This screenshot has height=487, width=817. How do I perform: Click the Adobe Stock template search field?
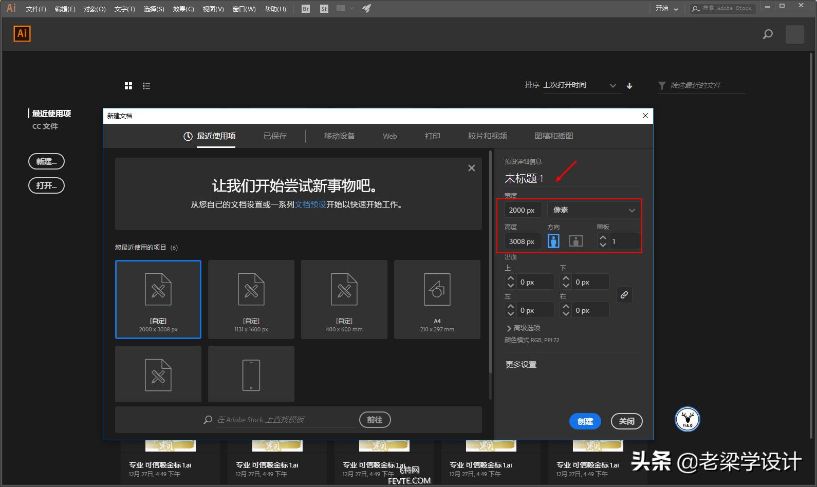285,420
